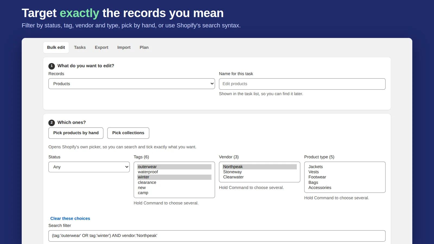
Task: Select product type Jackets
Action: [x=345, y=167]
